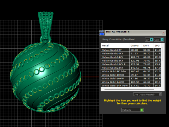This screenshot has height=127, width=169.
Task: Click the Metal Weights panel flask icon
Action: 102,33
